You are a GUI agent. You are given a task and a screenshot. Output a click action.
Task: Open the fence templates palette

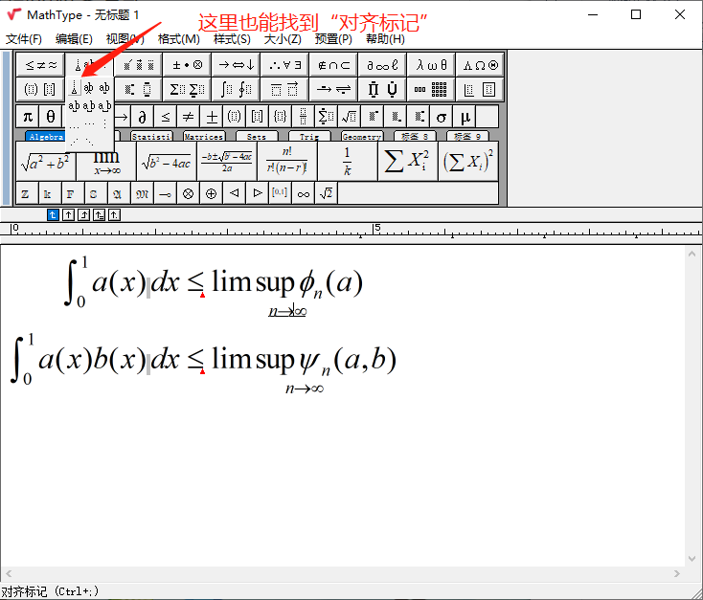pyautogui.click(x=40, y=90)
